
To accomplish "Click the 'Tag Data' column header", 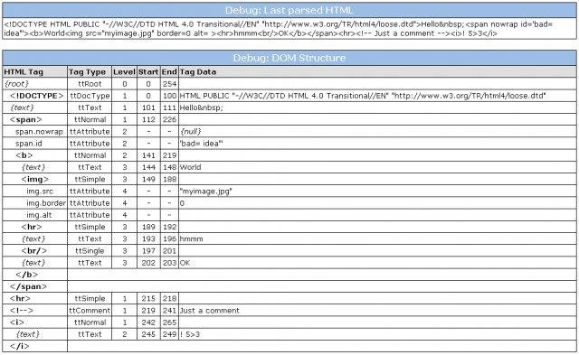I will (x=377, y=72).
